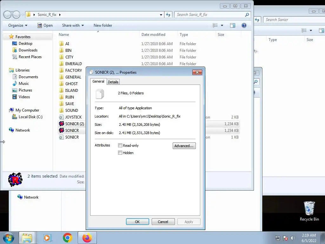Select the GHOST folder
Screen dimensions: 325x244
click(x=71, y=84)
